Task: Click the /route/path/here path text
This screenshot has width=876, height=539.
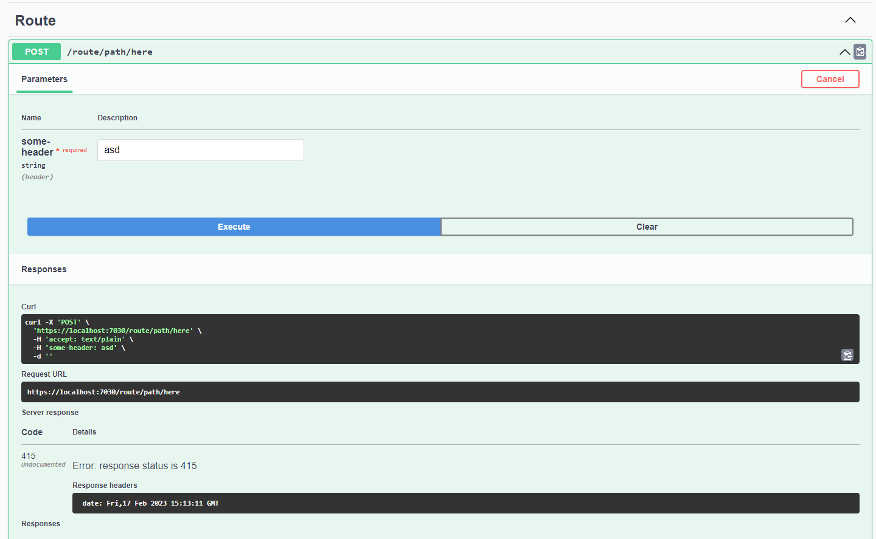Action: point(110,52)
